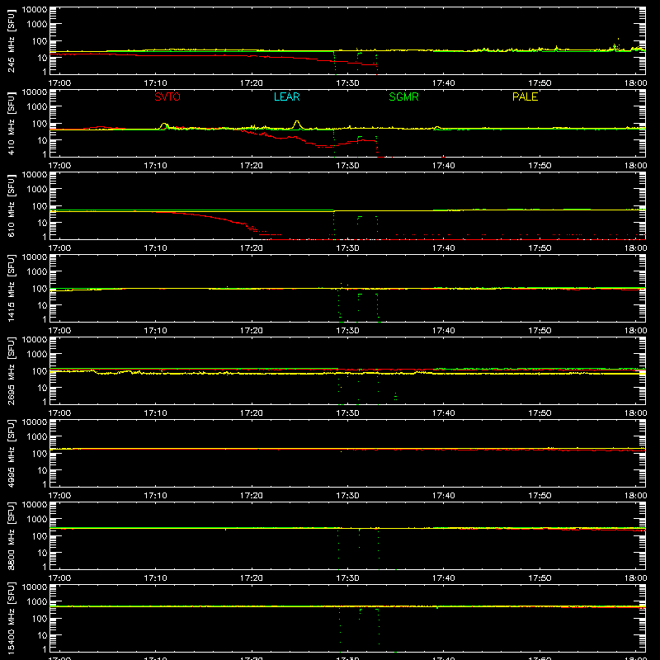This screenshot has width=660, height=660.
Task: Click the 17:00 tick label below 245 MHz plot
Action: (59, 83)
